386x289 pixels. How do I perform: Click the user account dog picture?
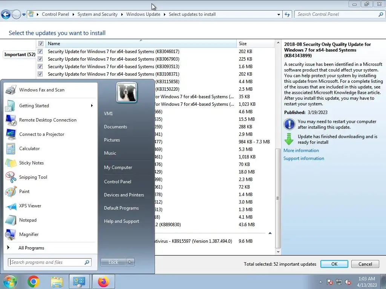(x=127, y=92)
